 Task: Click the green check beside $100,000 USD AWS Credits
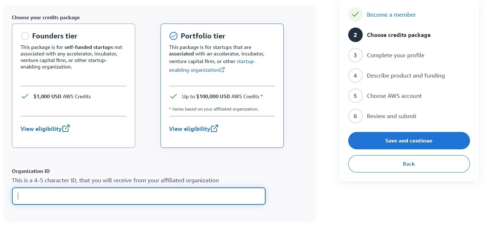pos(173,96)
